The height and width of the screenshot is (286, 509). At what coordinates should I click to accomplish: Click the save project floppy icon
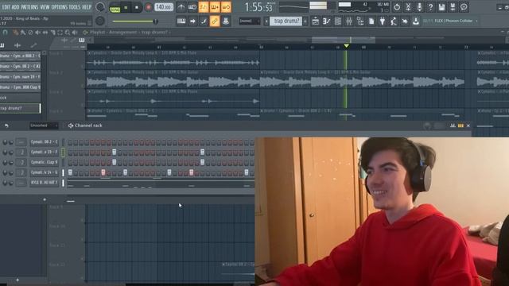pos(442,7)
